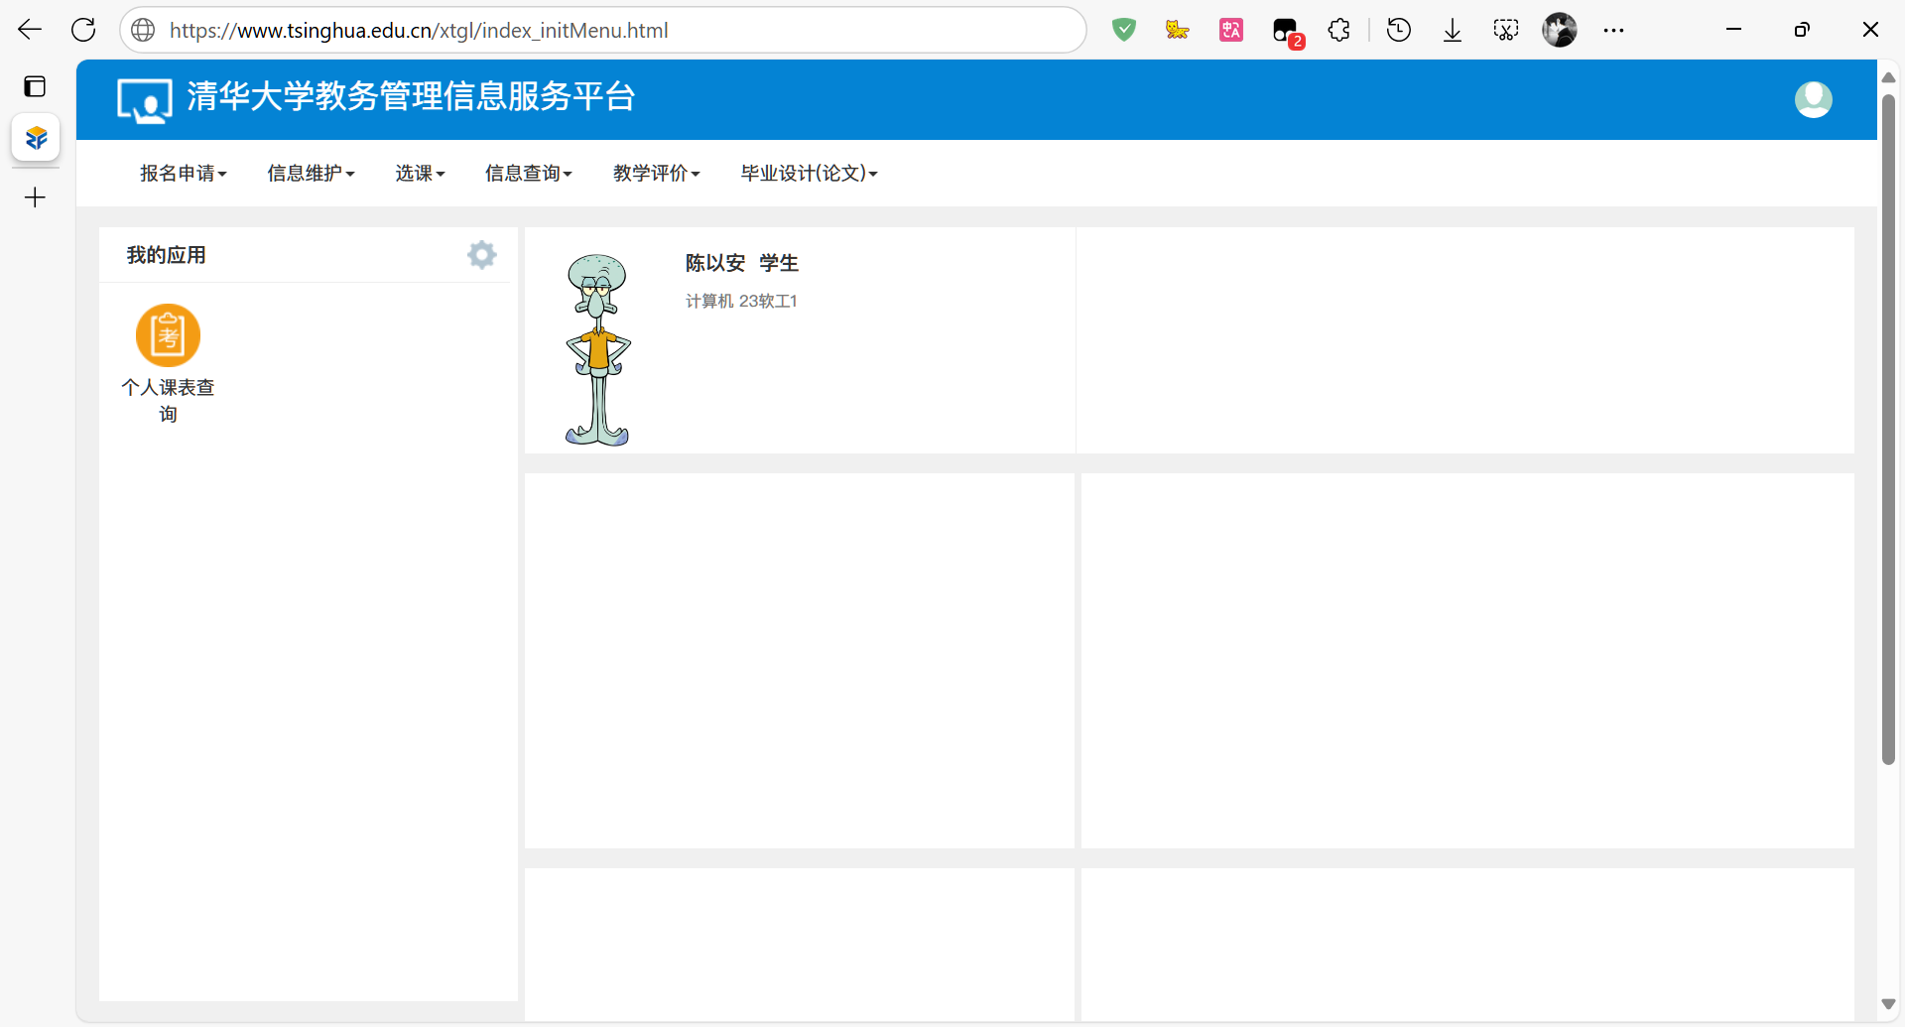The image size is (1905, 1027).
Task: Click the scrollbar down arrow
Action: (x=1888, y=1004)
